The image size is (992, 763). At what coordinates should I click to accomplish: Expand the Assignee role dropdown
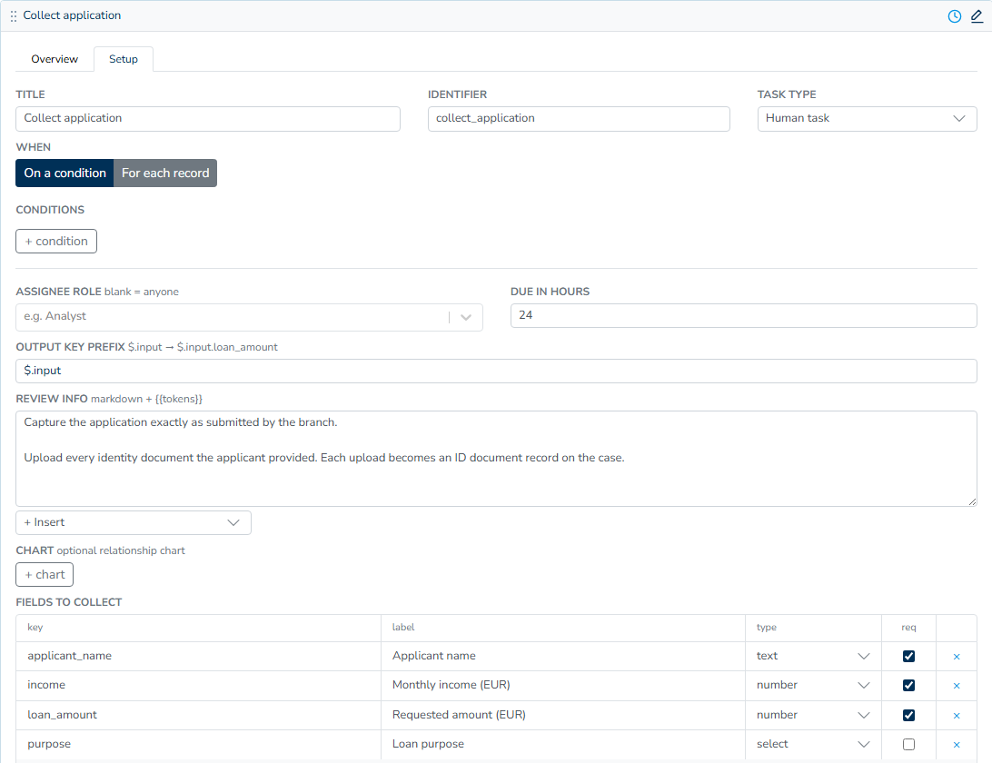[249, 317]
